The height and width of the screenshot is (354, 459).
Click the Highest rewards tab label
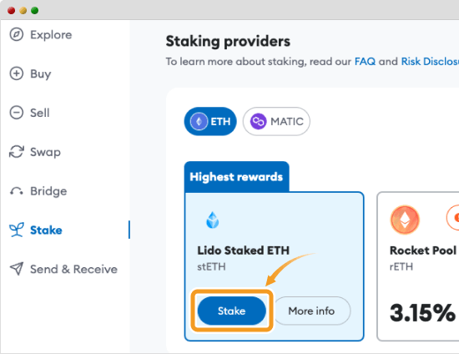point(236,176)
